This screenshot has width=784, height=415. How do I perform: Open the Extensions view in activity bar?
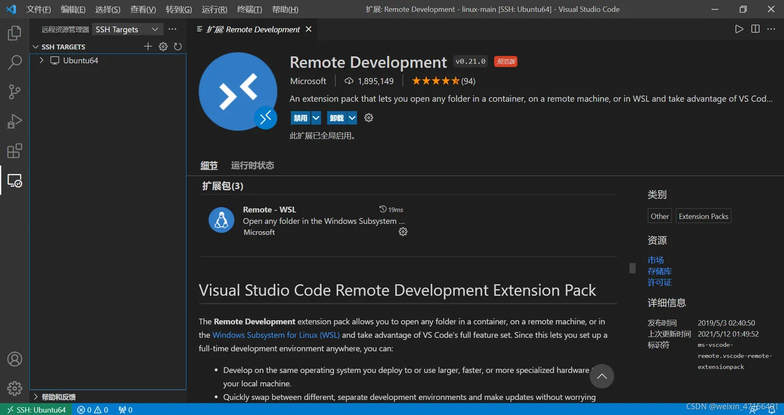pyautogui.click(x=15, y=151)
